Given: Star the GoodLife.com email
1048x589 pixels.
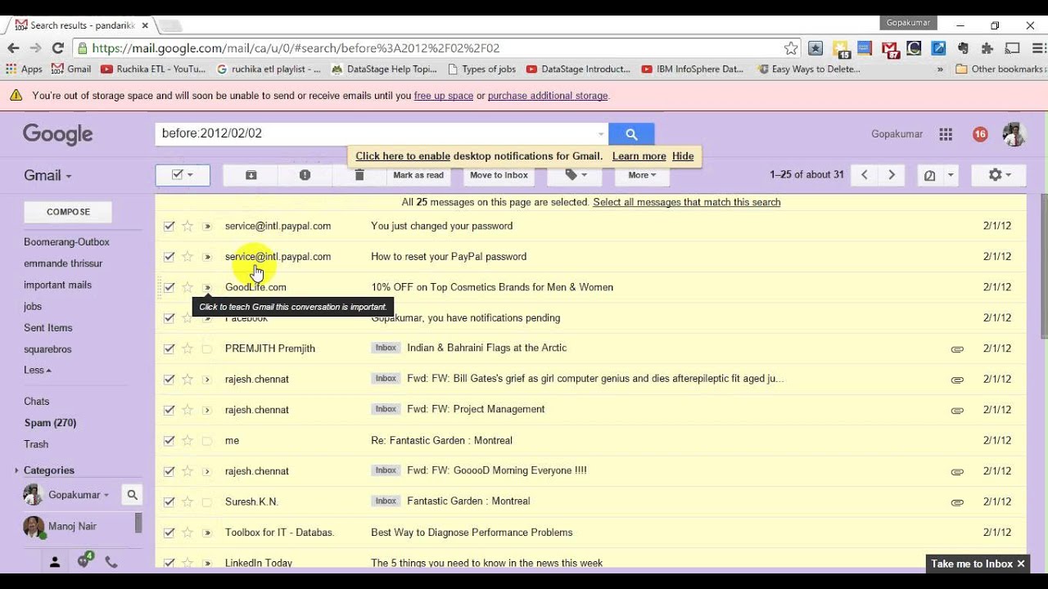Looking at the screenshot, I should coord(187,287).
